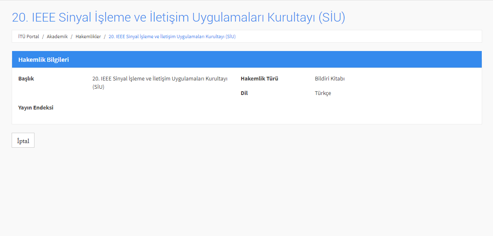This screenshot has height=236, width=493.
Task: Click the Başlık value text
Action: [160, 83]
